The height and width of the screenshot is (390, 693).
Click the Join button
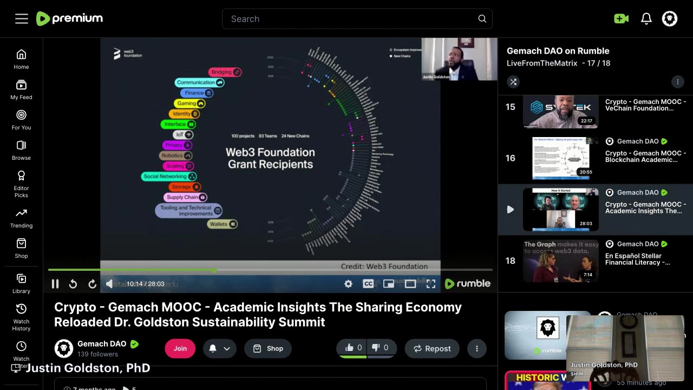click(x=180, y=348)
